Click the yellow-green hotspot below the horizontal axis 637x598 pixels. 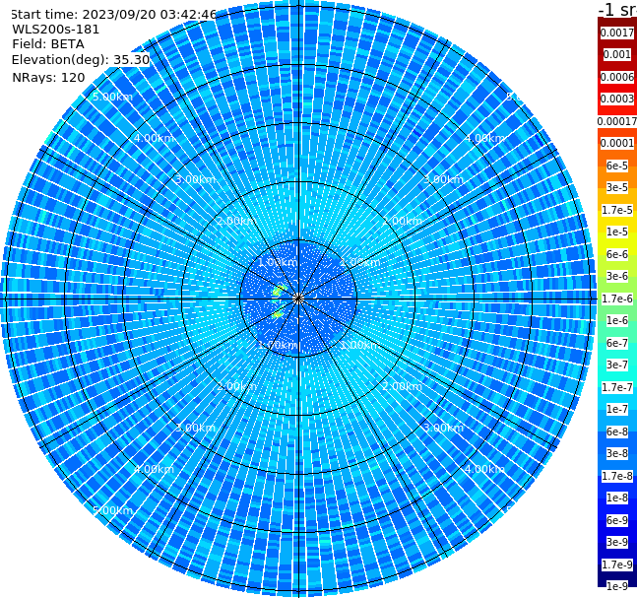(x=279, y=314)
